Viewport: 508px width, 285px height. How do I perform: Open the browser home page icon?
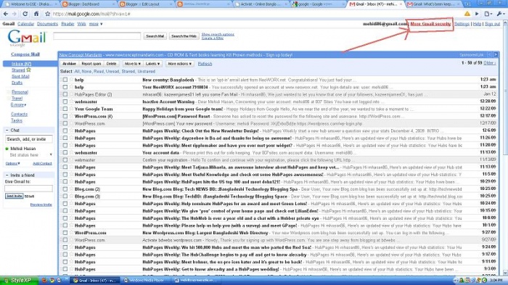pos(36,14)
